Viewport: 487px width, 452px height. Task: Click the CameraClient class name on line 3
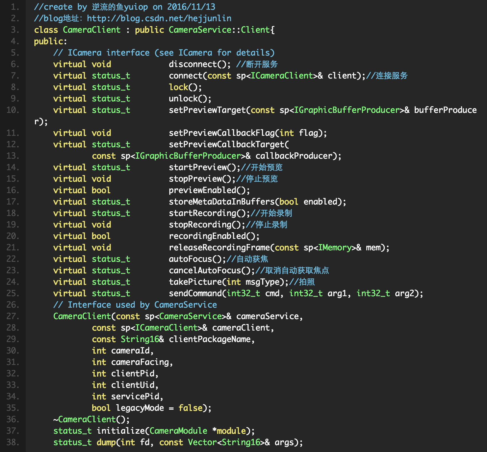point(92,30)
